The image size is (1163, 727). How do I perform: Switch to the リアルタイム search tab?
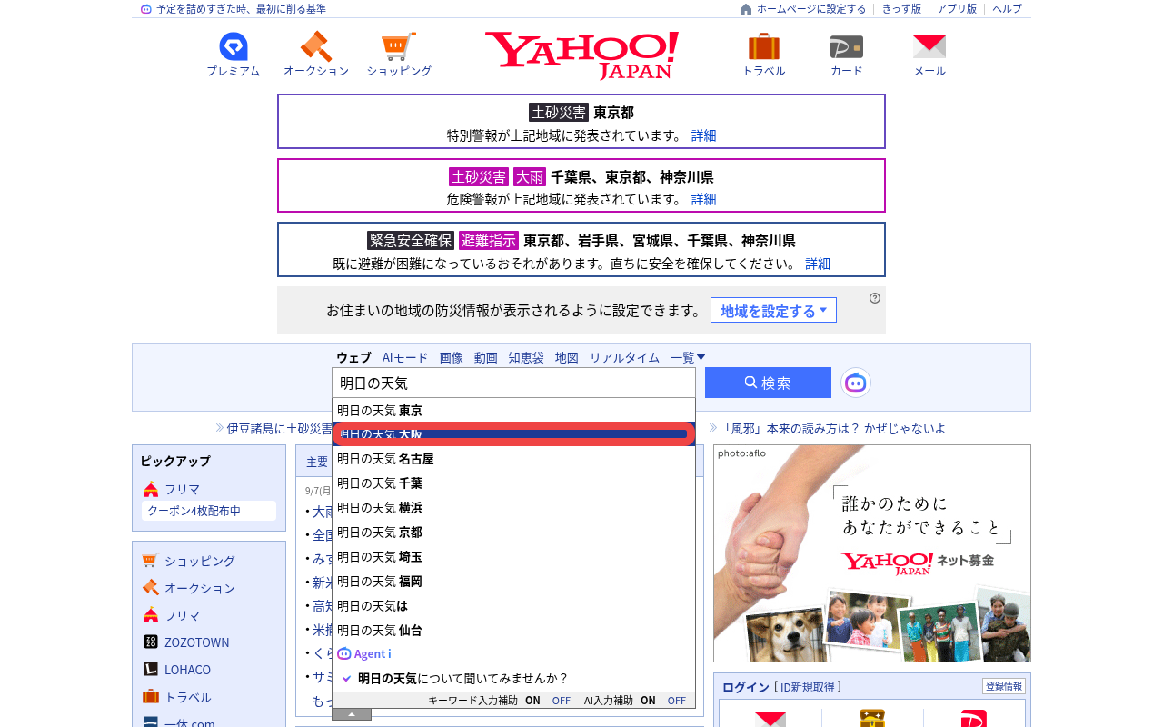coord(624,357)
